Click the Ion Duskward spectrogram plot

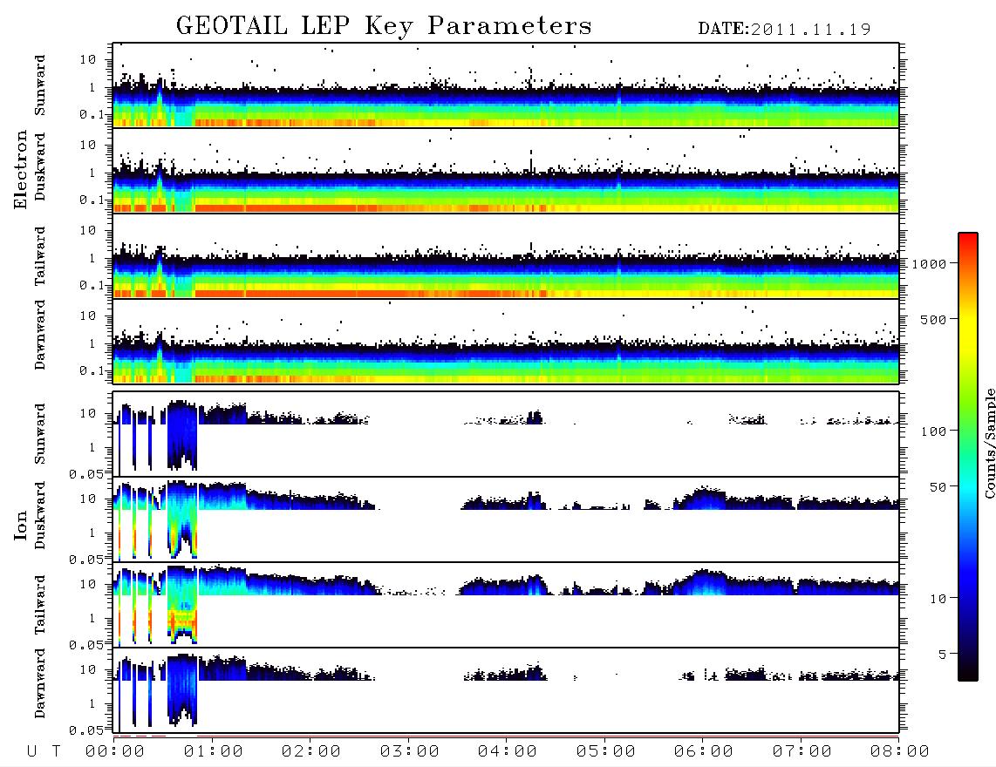tap(506, 519)
